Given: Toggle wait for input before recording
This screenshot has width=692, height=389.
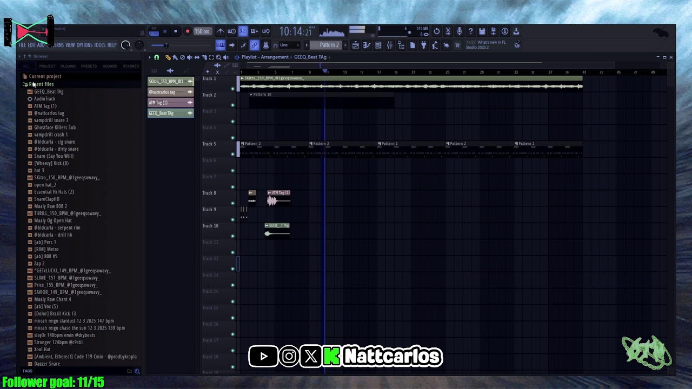Looking at the screenshot, I should pyautogui.click(x=231, y=31).
